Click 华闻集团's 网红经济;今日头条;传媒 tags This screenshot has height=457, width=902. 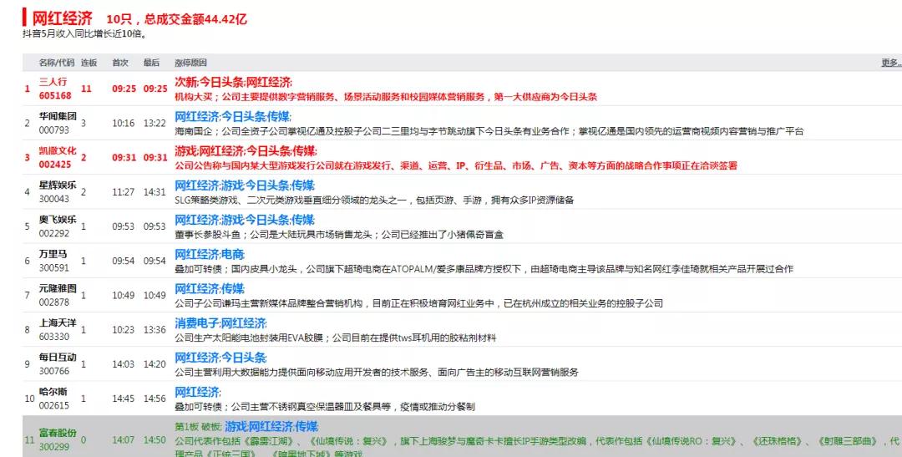tap(233, 117)
